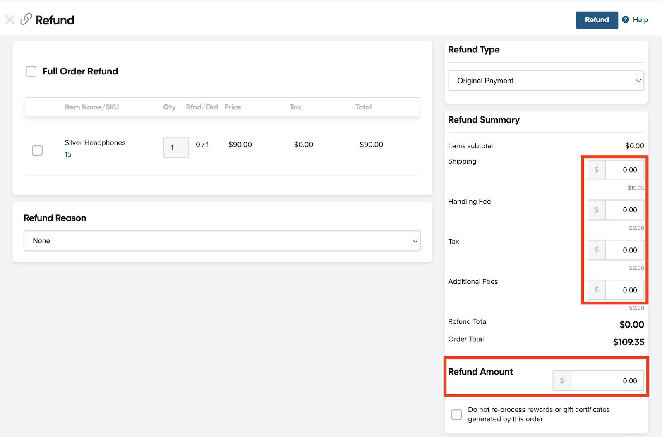Click the Total column header
Image resolution: width=662 pixels, height=437 pixels.
tap(363, 107)
